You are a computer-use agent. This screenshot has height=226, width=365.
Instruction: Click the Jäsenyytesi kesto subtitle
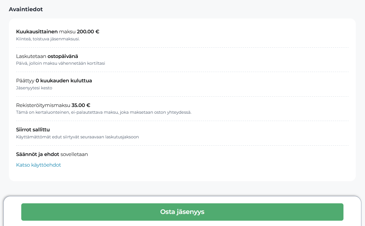coord(34,88)
